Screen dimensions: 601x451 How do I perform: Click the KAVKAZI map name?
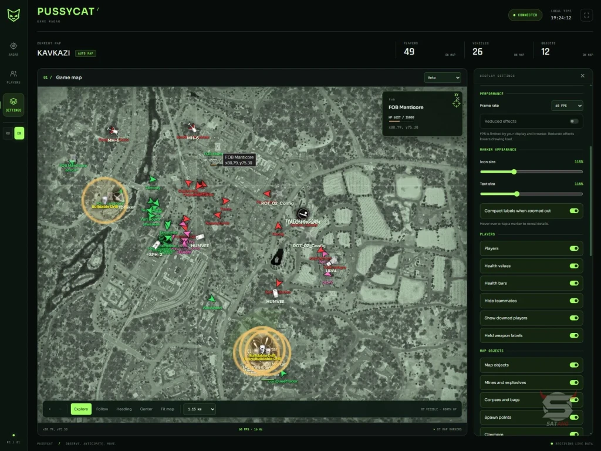click(53, 53)
